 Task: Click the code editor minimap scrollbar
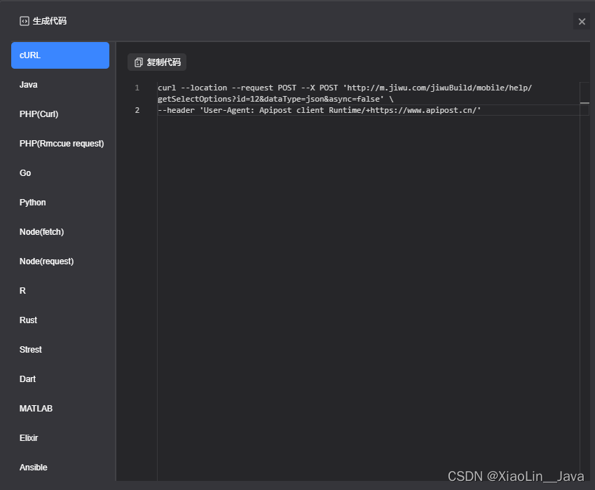pos(584,281)
